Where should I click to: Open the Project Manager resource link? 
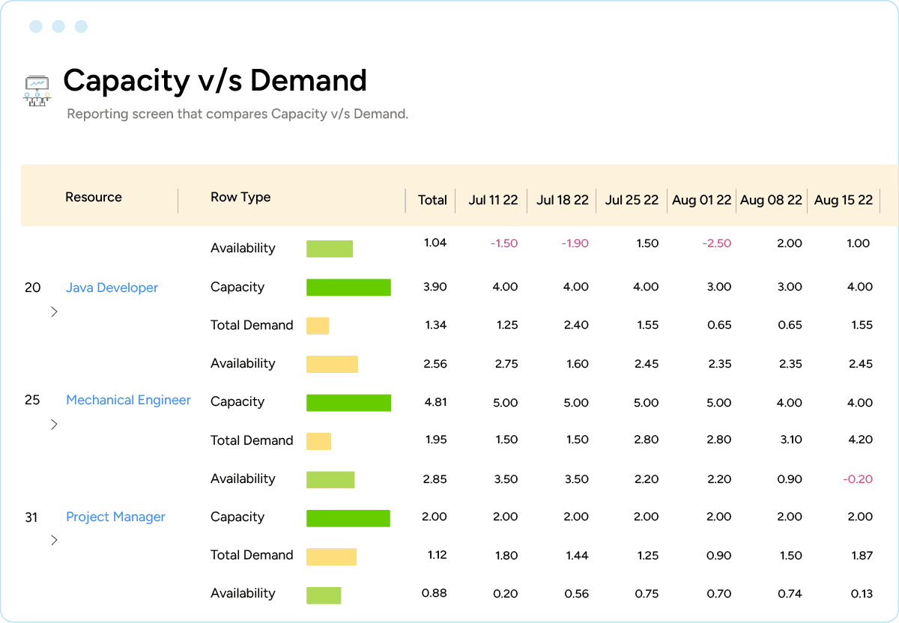click(x=115, y=516)
